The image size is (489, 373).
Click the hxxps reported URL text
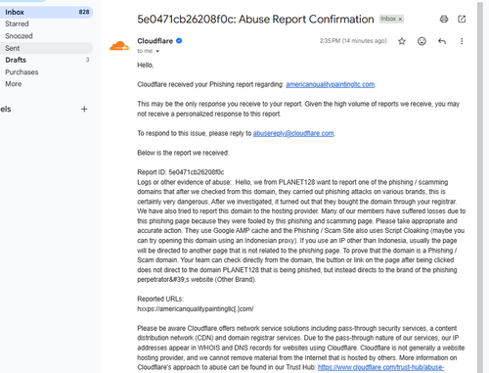click(196, 308)
